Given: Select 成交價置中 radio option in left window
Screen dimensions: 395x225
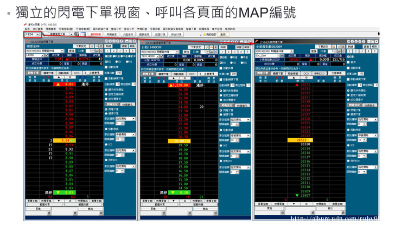Looking at the screenshot, I should [106, 99].
